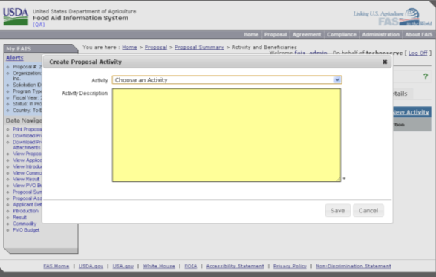Open the White House footer link

(x=159, y=266)
